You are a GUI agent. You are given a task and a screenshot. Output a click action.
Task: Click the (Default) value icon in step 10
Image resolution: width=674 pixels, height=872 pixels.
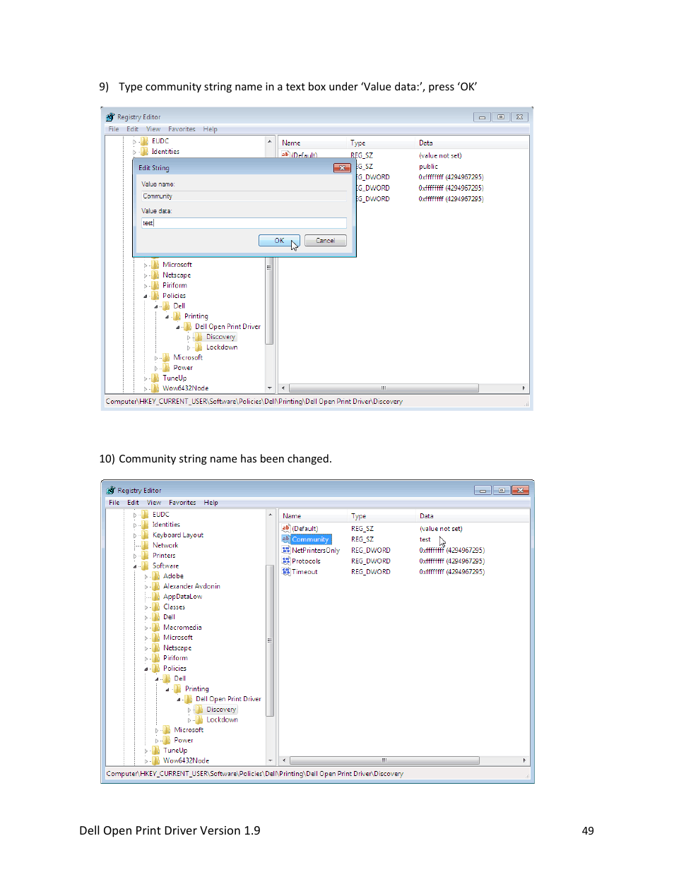click(286, 528)
